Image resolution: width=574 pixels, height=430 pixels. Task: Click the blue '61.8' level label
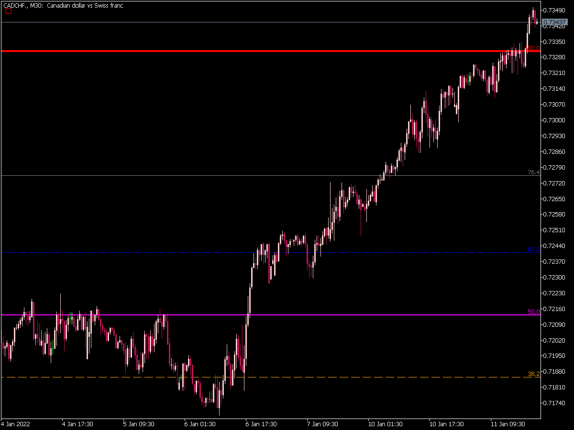(x=534, y=249)
